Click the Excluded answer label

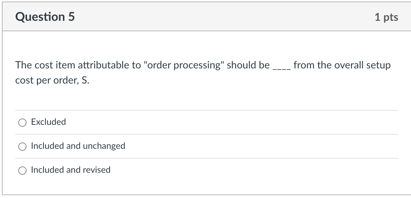click(x=48, y=122)
